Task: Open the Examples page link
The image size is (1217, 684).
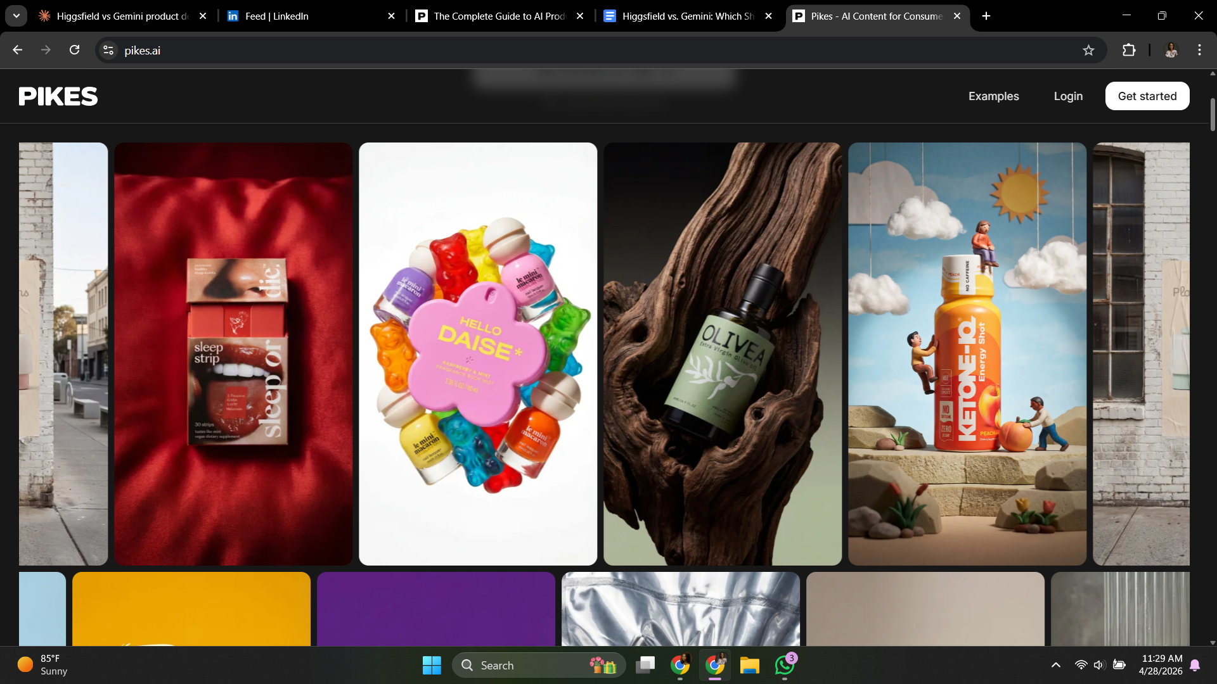Action: coord(993,96)
